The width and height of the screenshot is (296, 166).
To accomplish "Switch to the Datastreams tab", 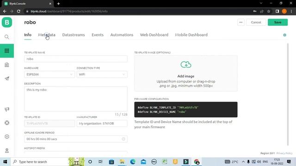I will [74, 35].
